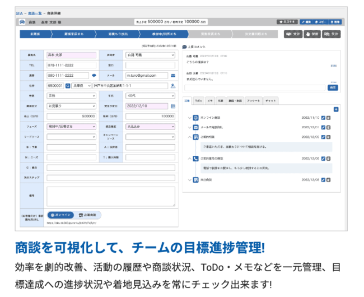
Task: Click the pencil edit icon for 2022/11/10 activity
Action: [x=323, y=118]
